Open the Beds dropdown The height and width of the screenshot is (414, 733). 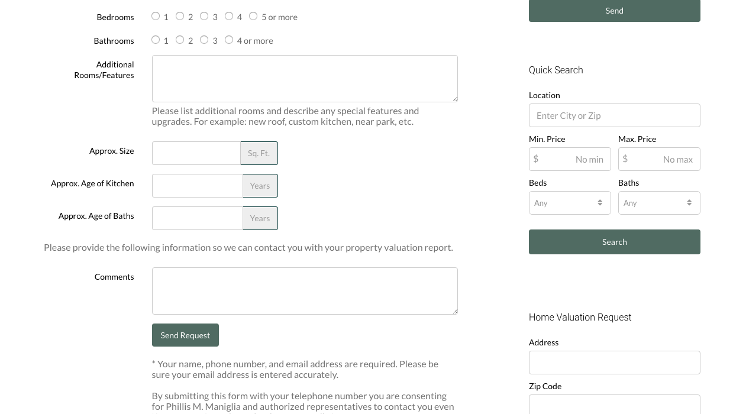pos(569,203)
